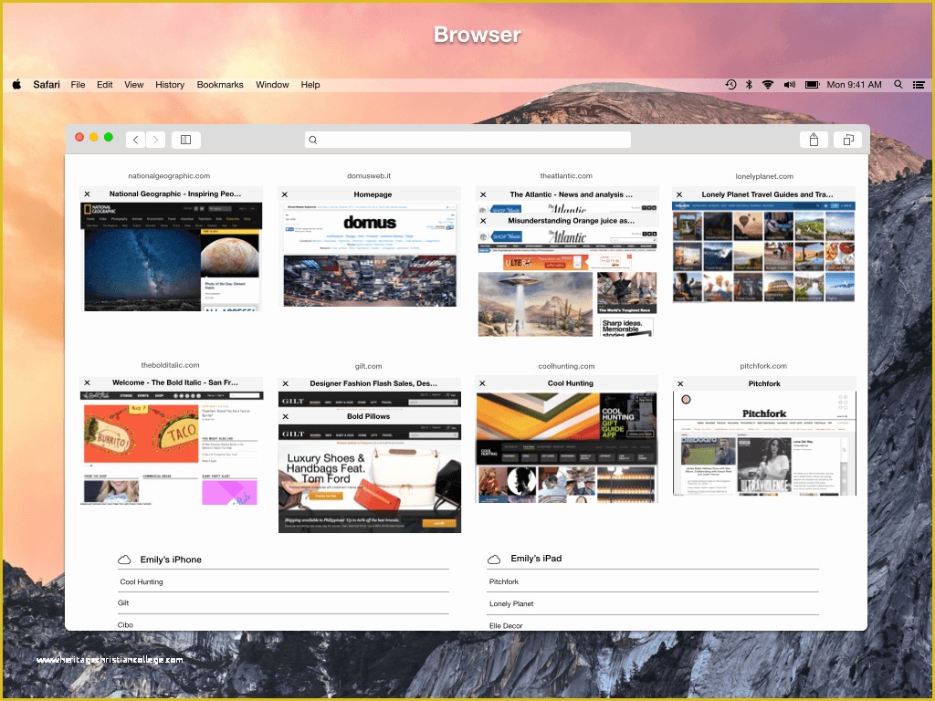Click the Share button in toolbar
Viewport: 935px width, 701px height.
click(x=814, y=140)
